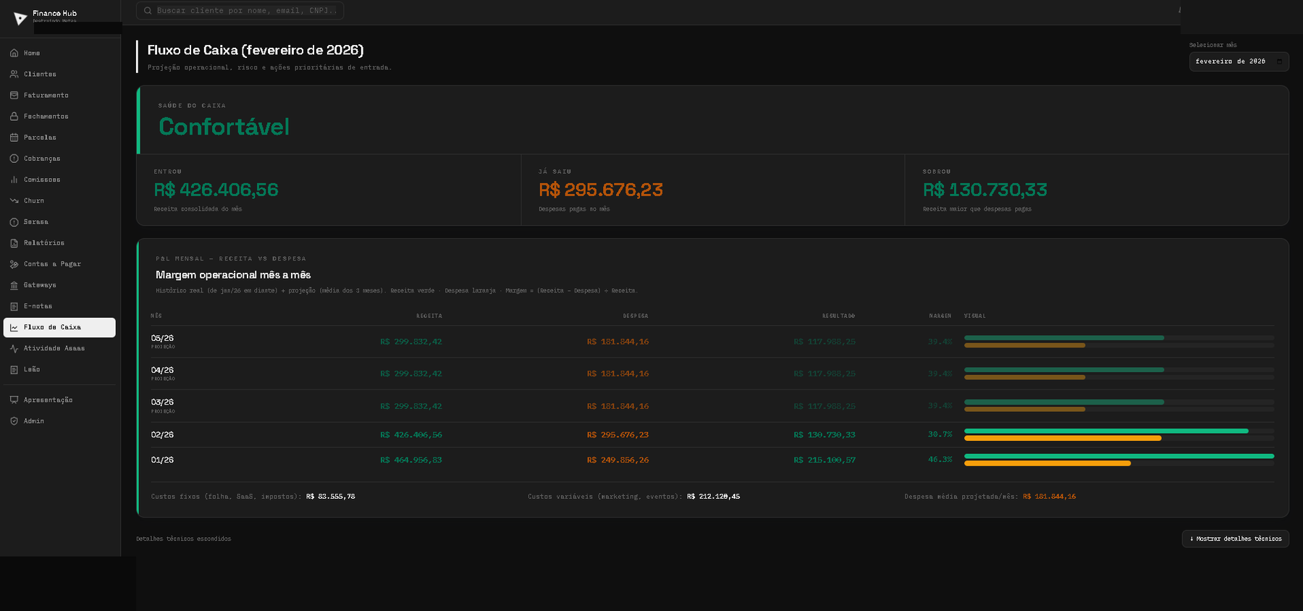Focus the Buscar cliente search field
The width and height of the screenshot is (1303, 611).
click(x=240, y=10)
